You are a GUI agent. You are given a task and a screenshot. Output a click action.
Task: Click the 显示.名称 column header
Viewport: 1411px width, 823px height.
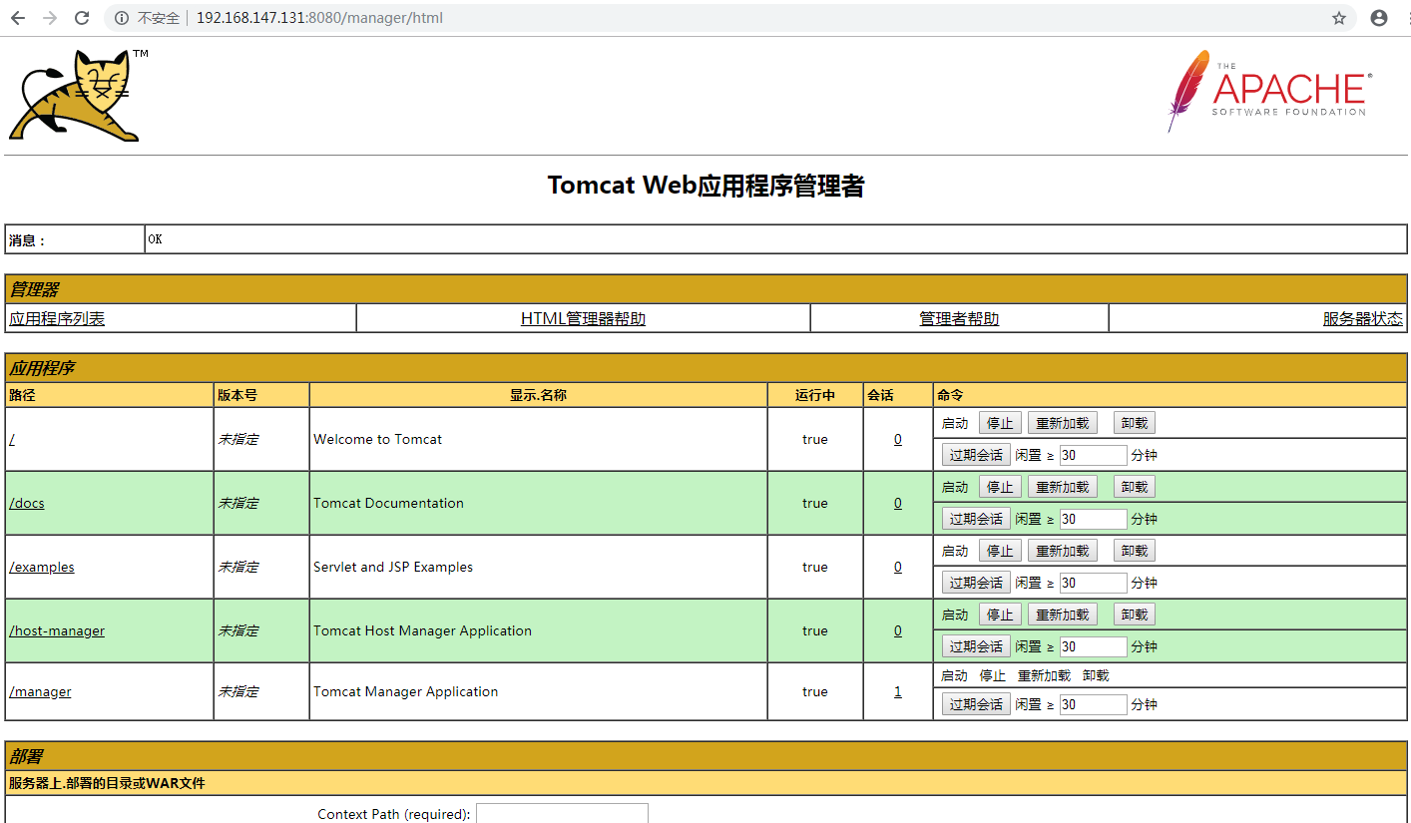click(x=538, y=395)
